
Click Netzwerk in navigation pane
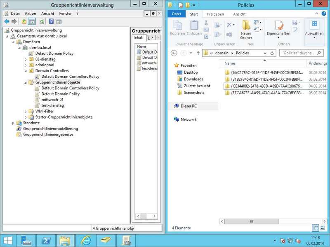click(189, 119)
